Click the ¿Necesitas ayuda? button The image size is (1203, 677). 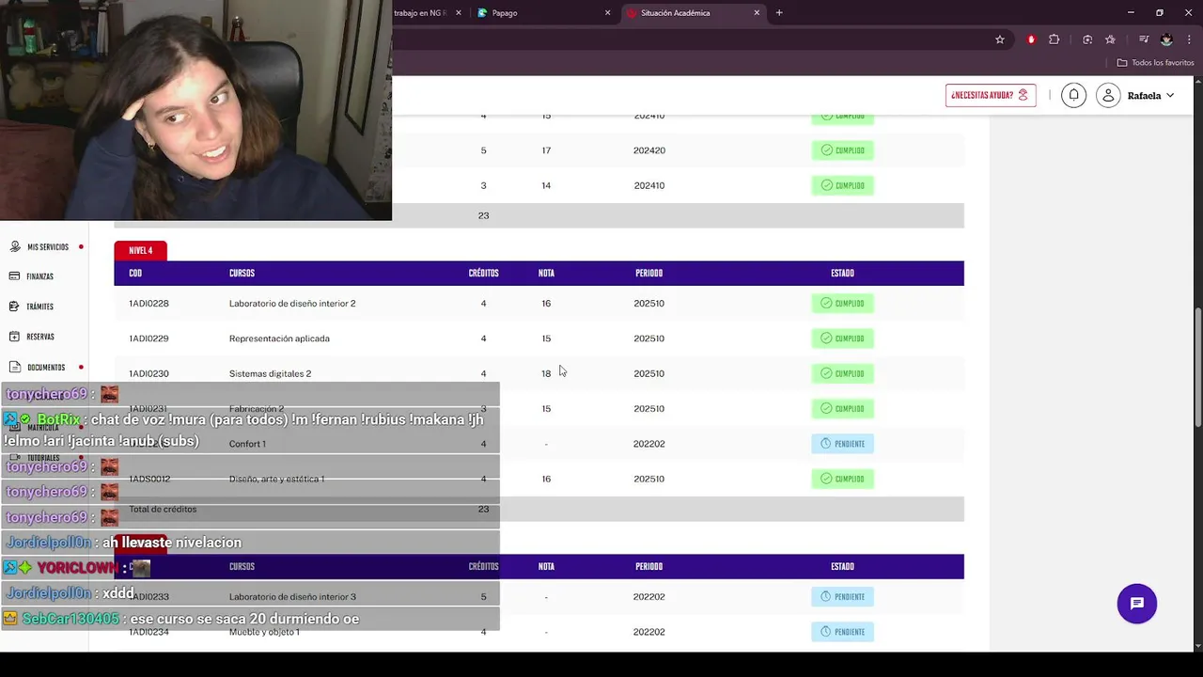point(991,95)
